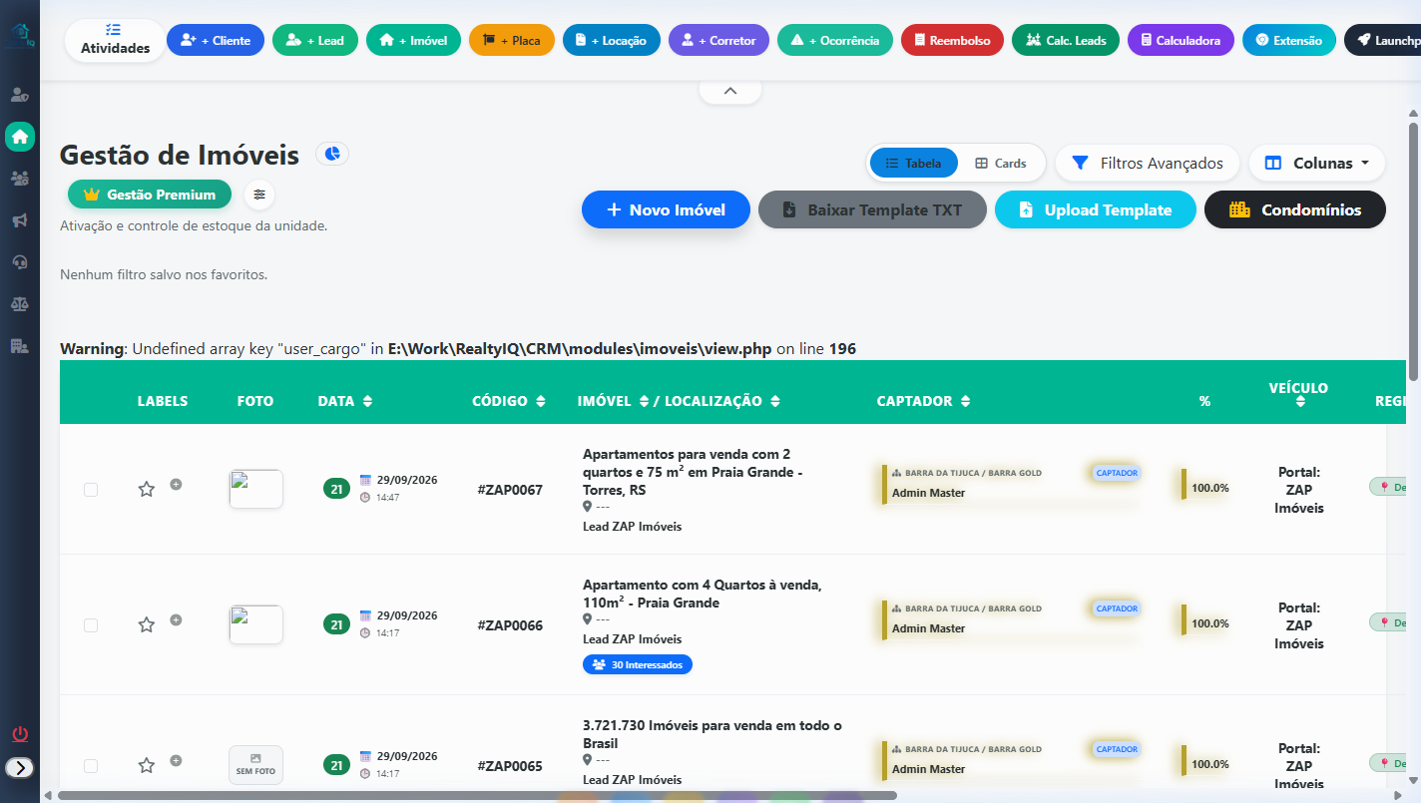This screenshot has height=803, width=1421.
Task: Open the megaphone marketing sidebar icon
Action: [x=20, y=220]
